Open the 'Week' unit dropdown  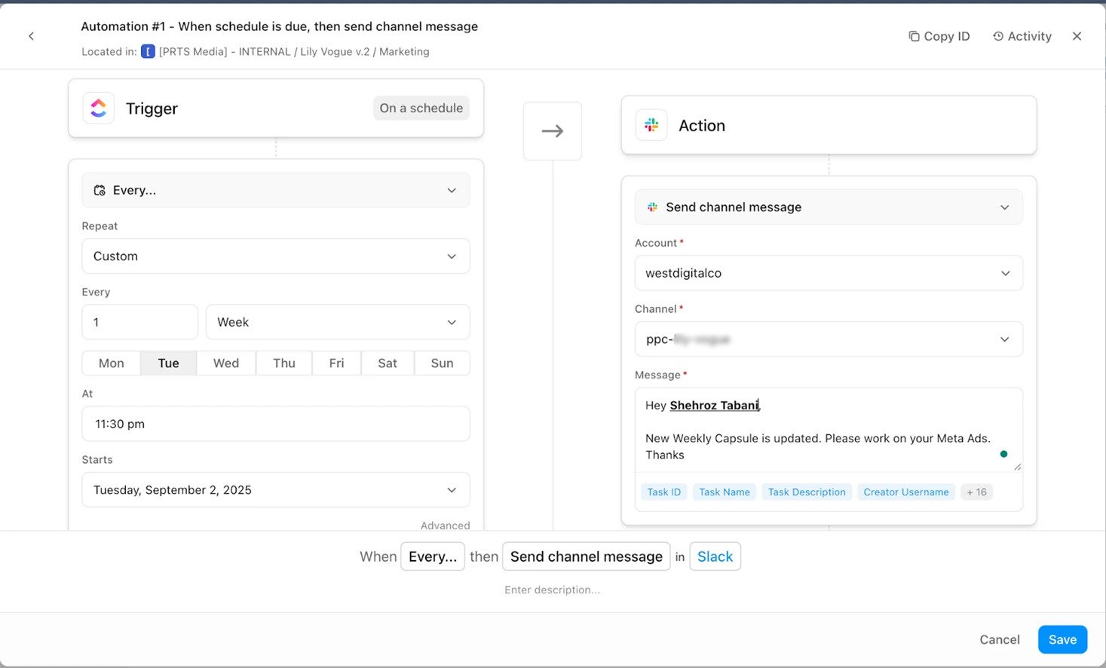tap(338, 322)
